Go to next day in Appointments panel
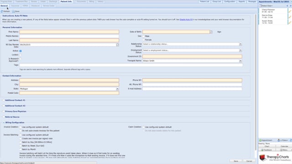Image resolution: width=292 pixels, height=164 pixels. [291, 6]
